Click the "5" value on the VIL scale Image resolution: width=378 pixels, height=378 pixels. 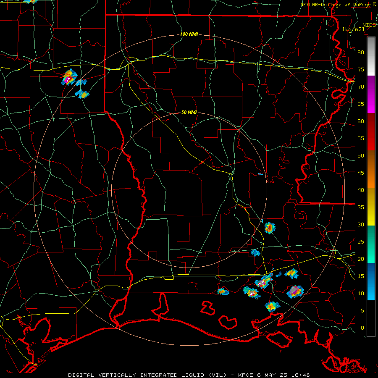point(362,311)
